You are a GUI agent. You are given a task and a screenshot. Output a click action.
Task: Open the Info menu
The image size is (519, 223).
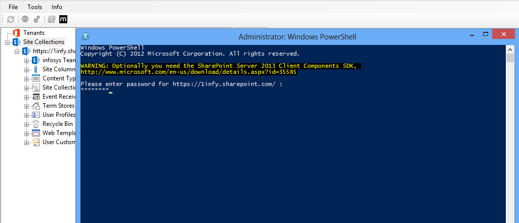(57, 7)
